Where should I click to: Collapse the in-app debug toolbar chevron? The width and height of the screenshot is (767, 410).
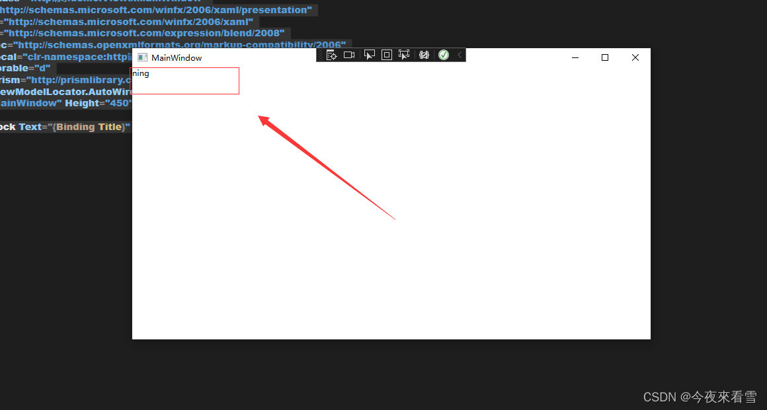pyautogui.click(x=460, y=55)
